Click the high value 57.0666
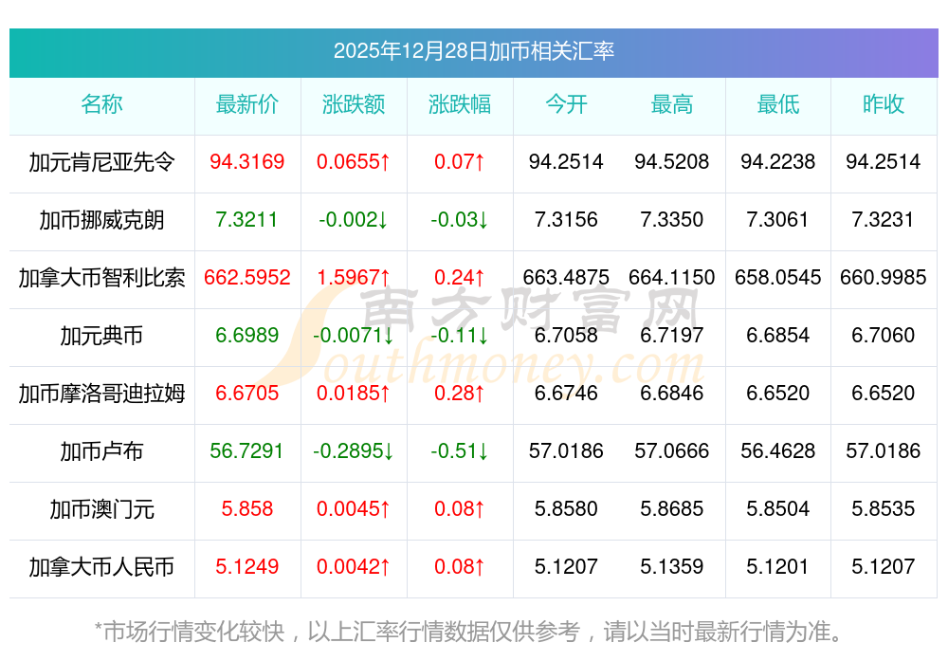The width and height of the screenshot is (948, 661). tap(672, 451)
